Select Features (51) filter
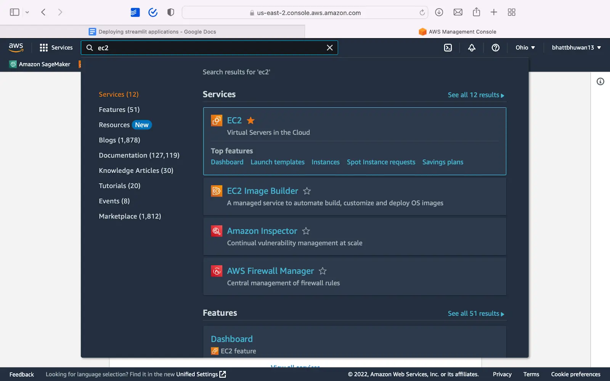 tap(119, 109)
